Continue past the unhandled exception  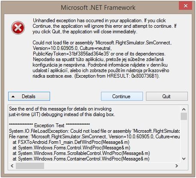click(122, 96)
